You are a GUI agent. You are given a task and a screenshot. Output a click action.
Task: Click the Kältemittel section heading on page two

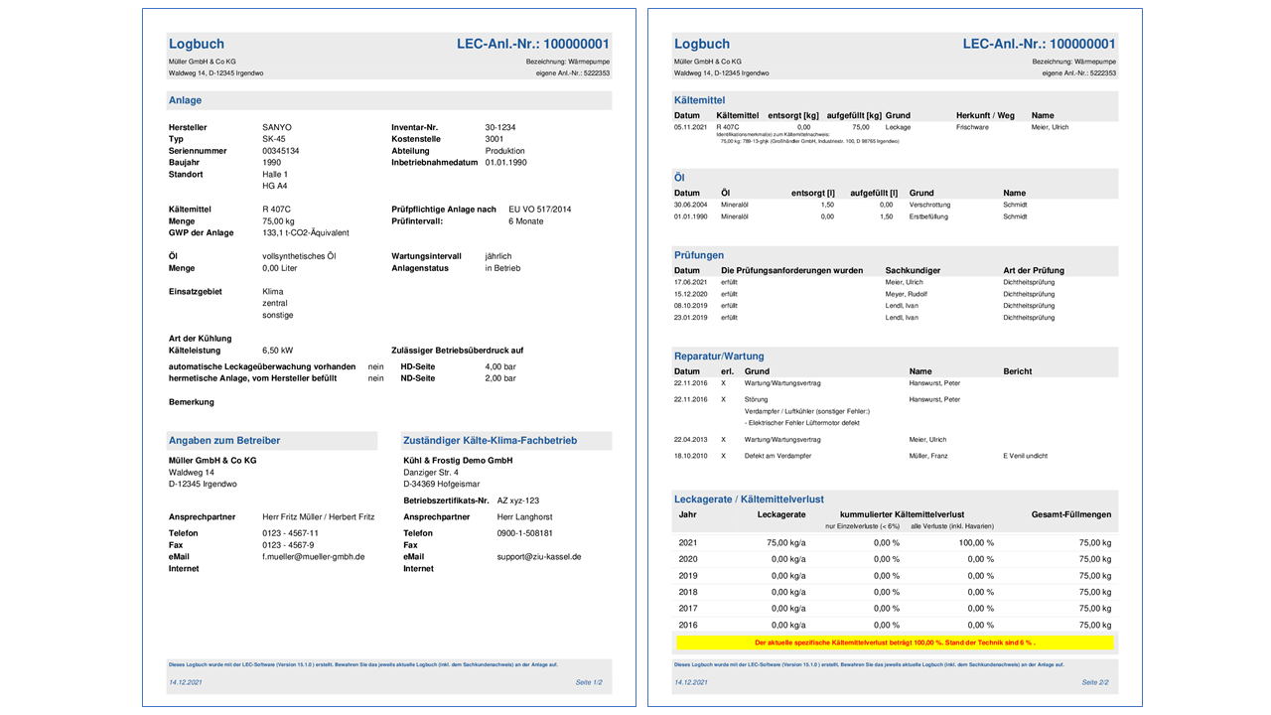699,100
